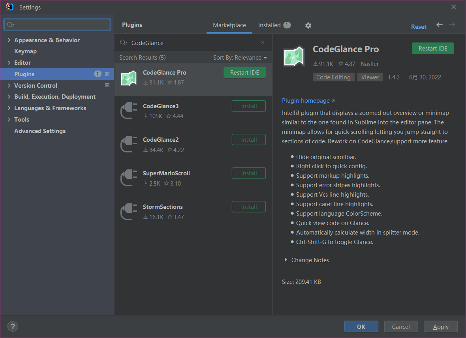Select the SuperMarioScroll result title

166,173
